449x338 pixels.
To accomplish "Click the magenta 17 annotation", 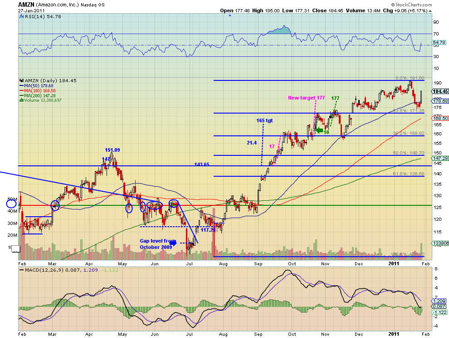I will click(x=272, y=147).
